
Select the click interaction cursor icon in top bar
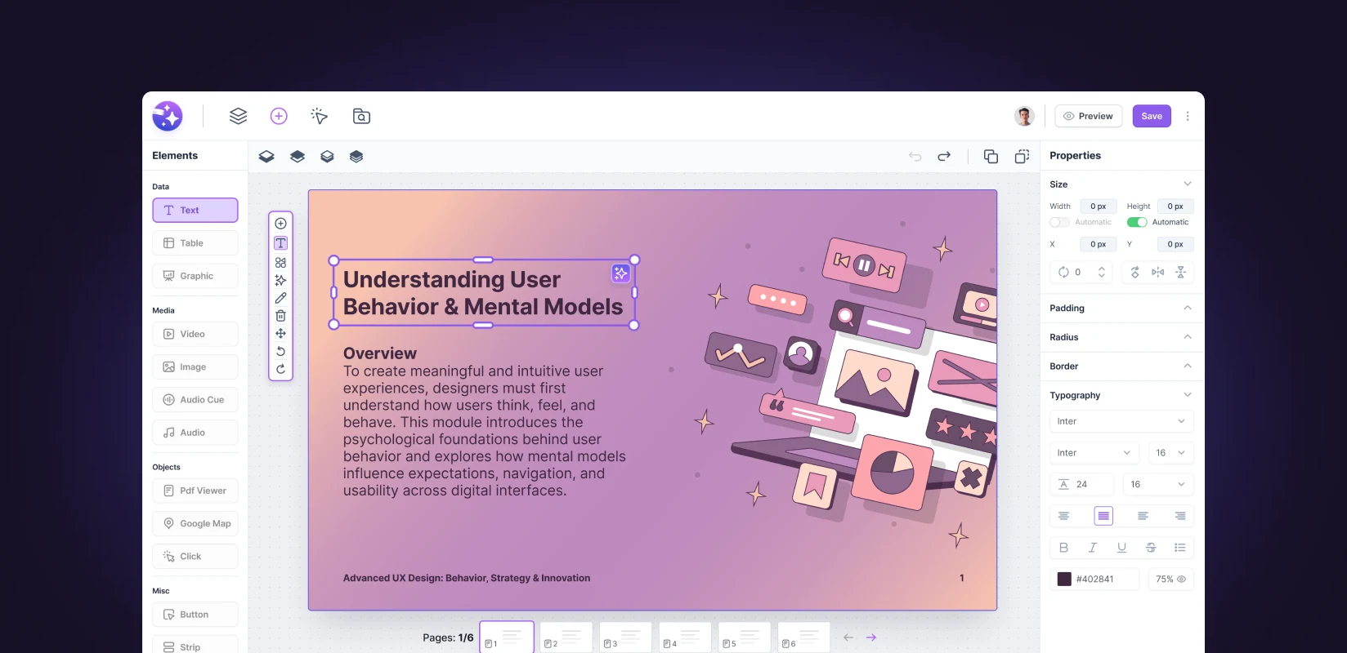coord(320,116)
